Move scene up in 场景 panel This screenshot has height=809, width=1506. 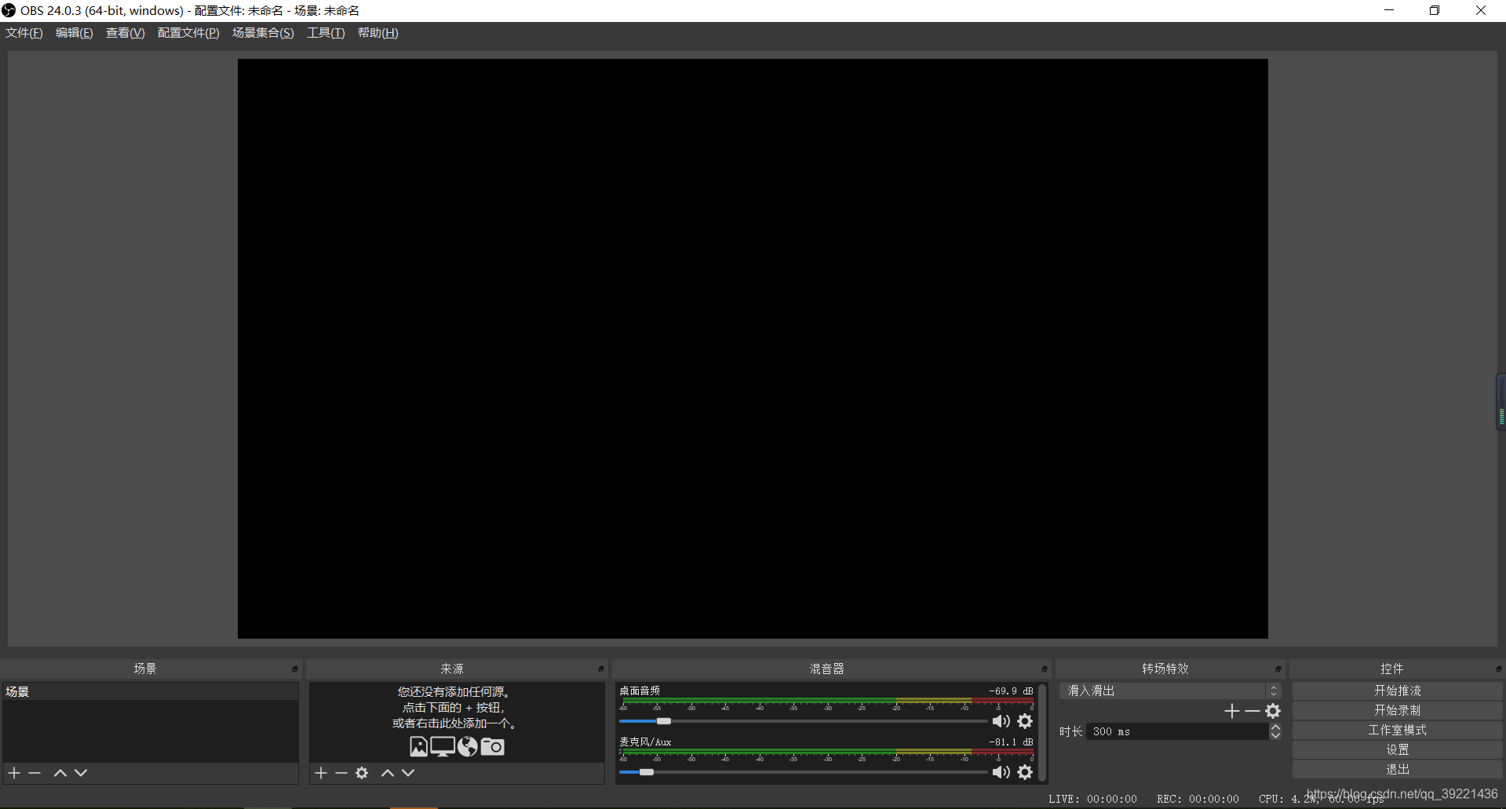click(60, 773)
